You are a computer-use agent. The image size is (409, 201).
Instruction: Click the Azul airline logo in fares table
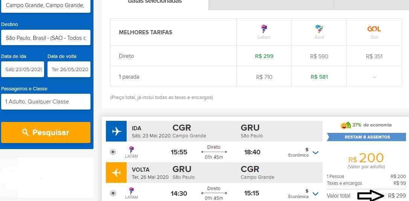point(319,29)
